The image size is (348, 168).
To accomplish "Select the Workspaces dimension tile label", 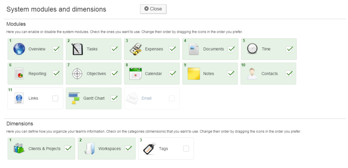I will click(x=109, y=149).
